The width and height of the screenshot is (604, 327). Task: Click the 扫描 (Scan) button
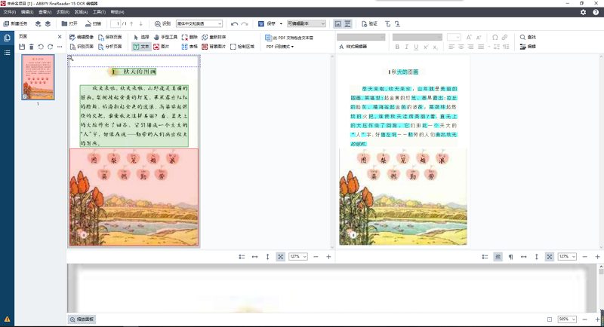point(93,24)
